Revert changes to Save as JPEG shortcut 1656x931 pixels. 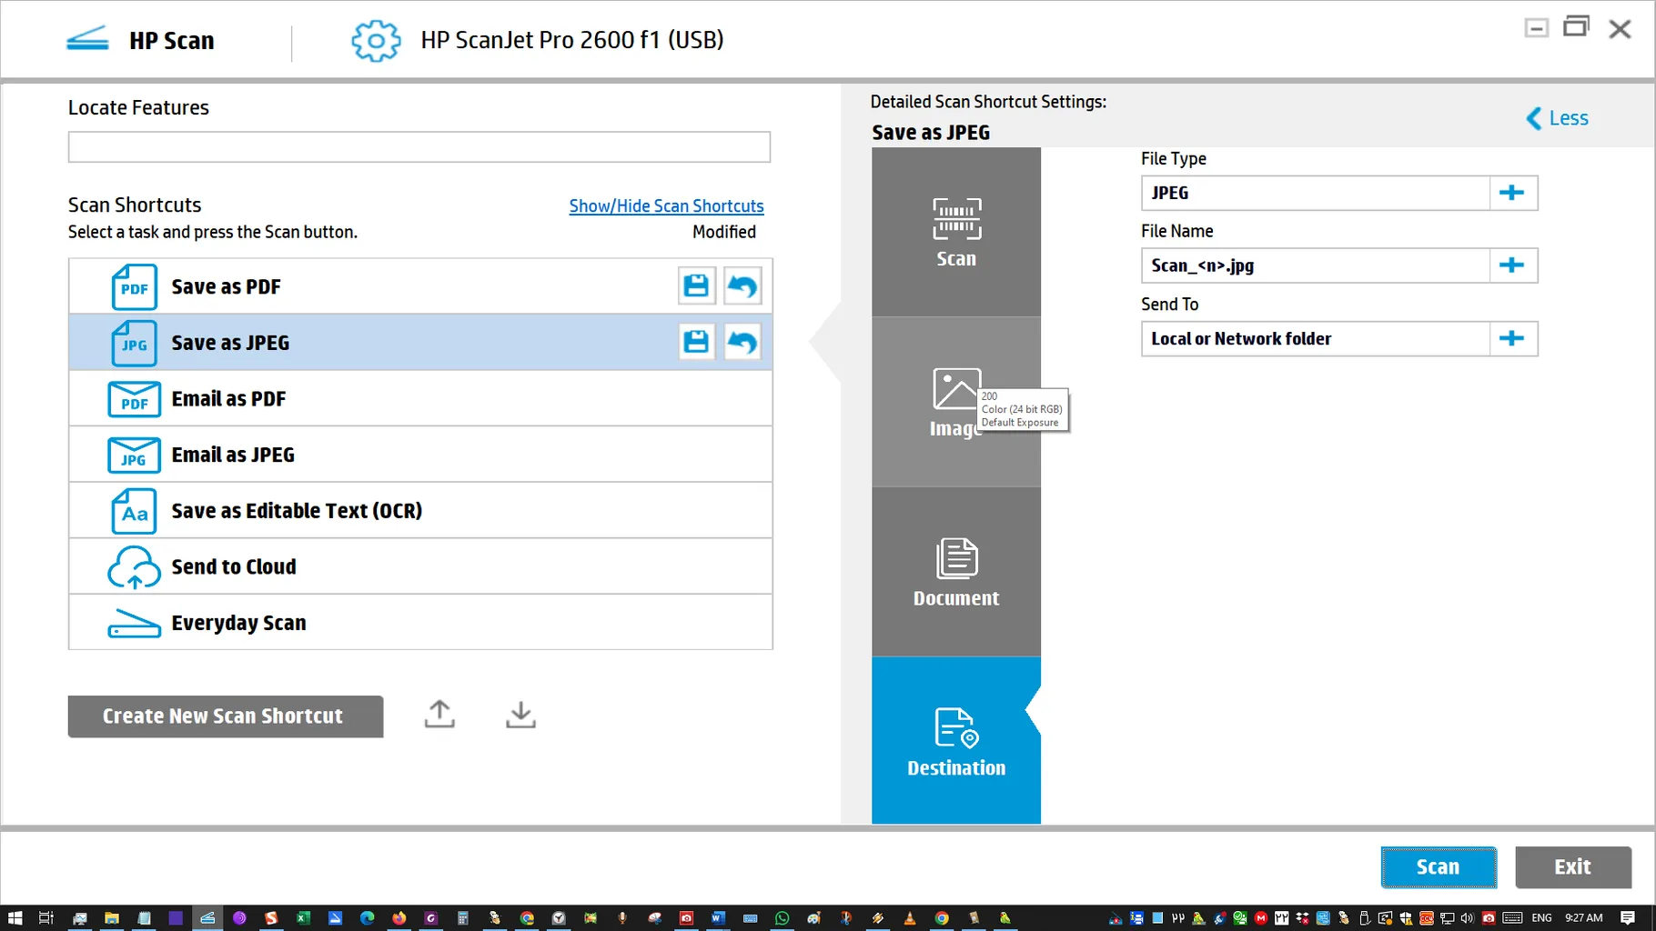pyautogui.click(x=742, y=343)
